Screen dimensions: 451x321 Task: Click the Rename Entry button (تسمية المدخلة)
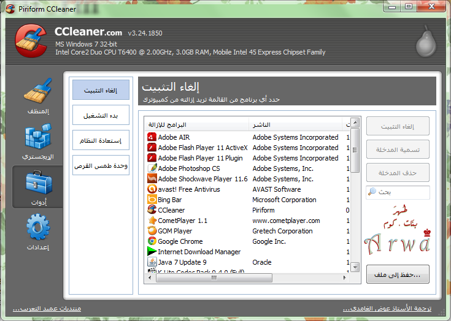point(397,149)
